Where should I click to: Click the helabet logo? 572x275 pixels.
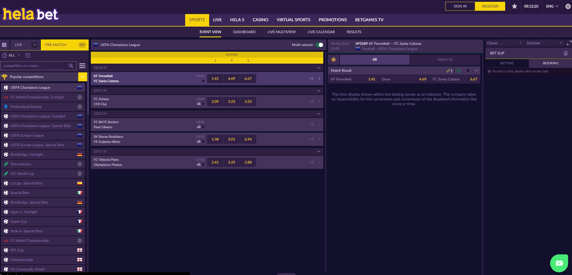pyautogui.click(x=30, y=14)
